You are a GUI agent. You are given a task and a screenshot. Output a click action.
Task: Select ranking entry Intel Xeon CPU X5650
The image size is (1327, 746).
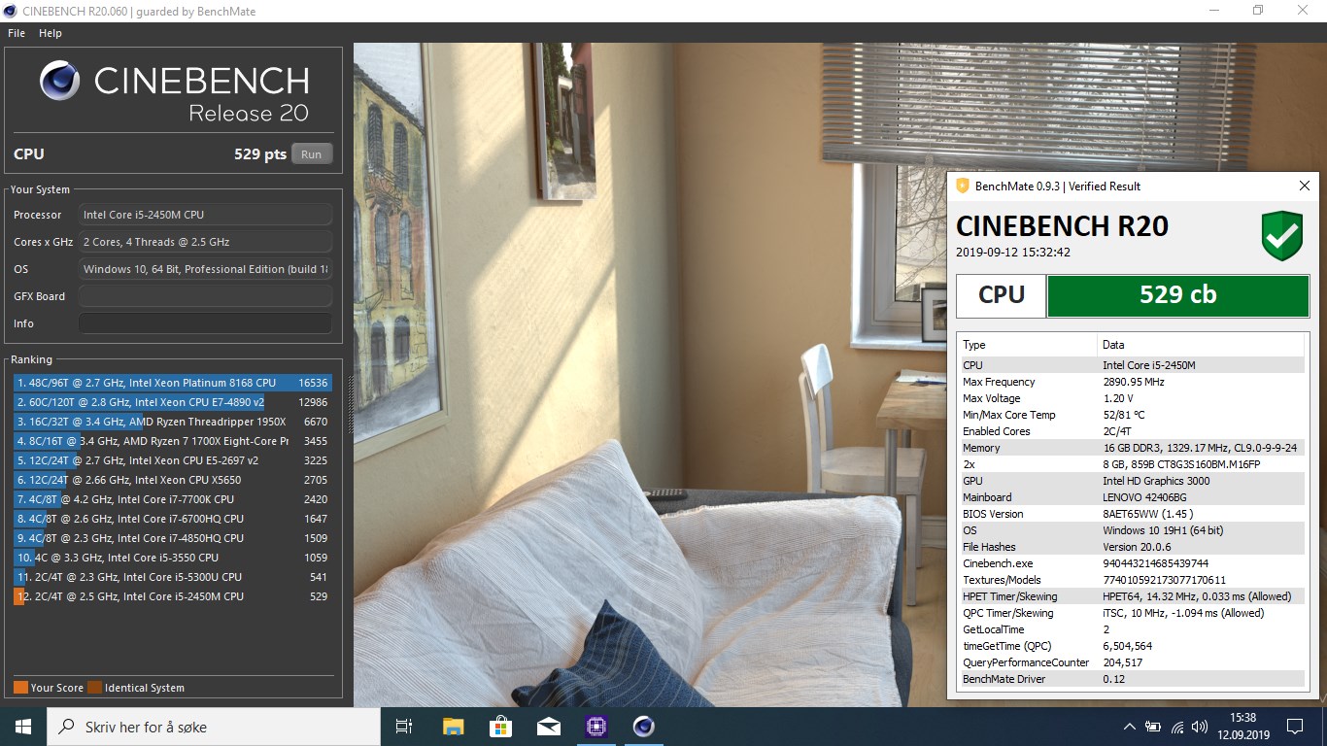tap(172, 480)
